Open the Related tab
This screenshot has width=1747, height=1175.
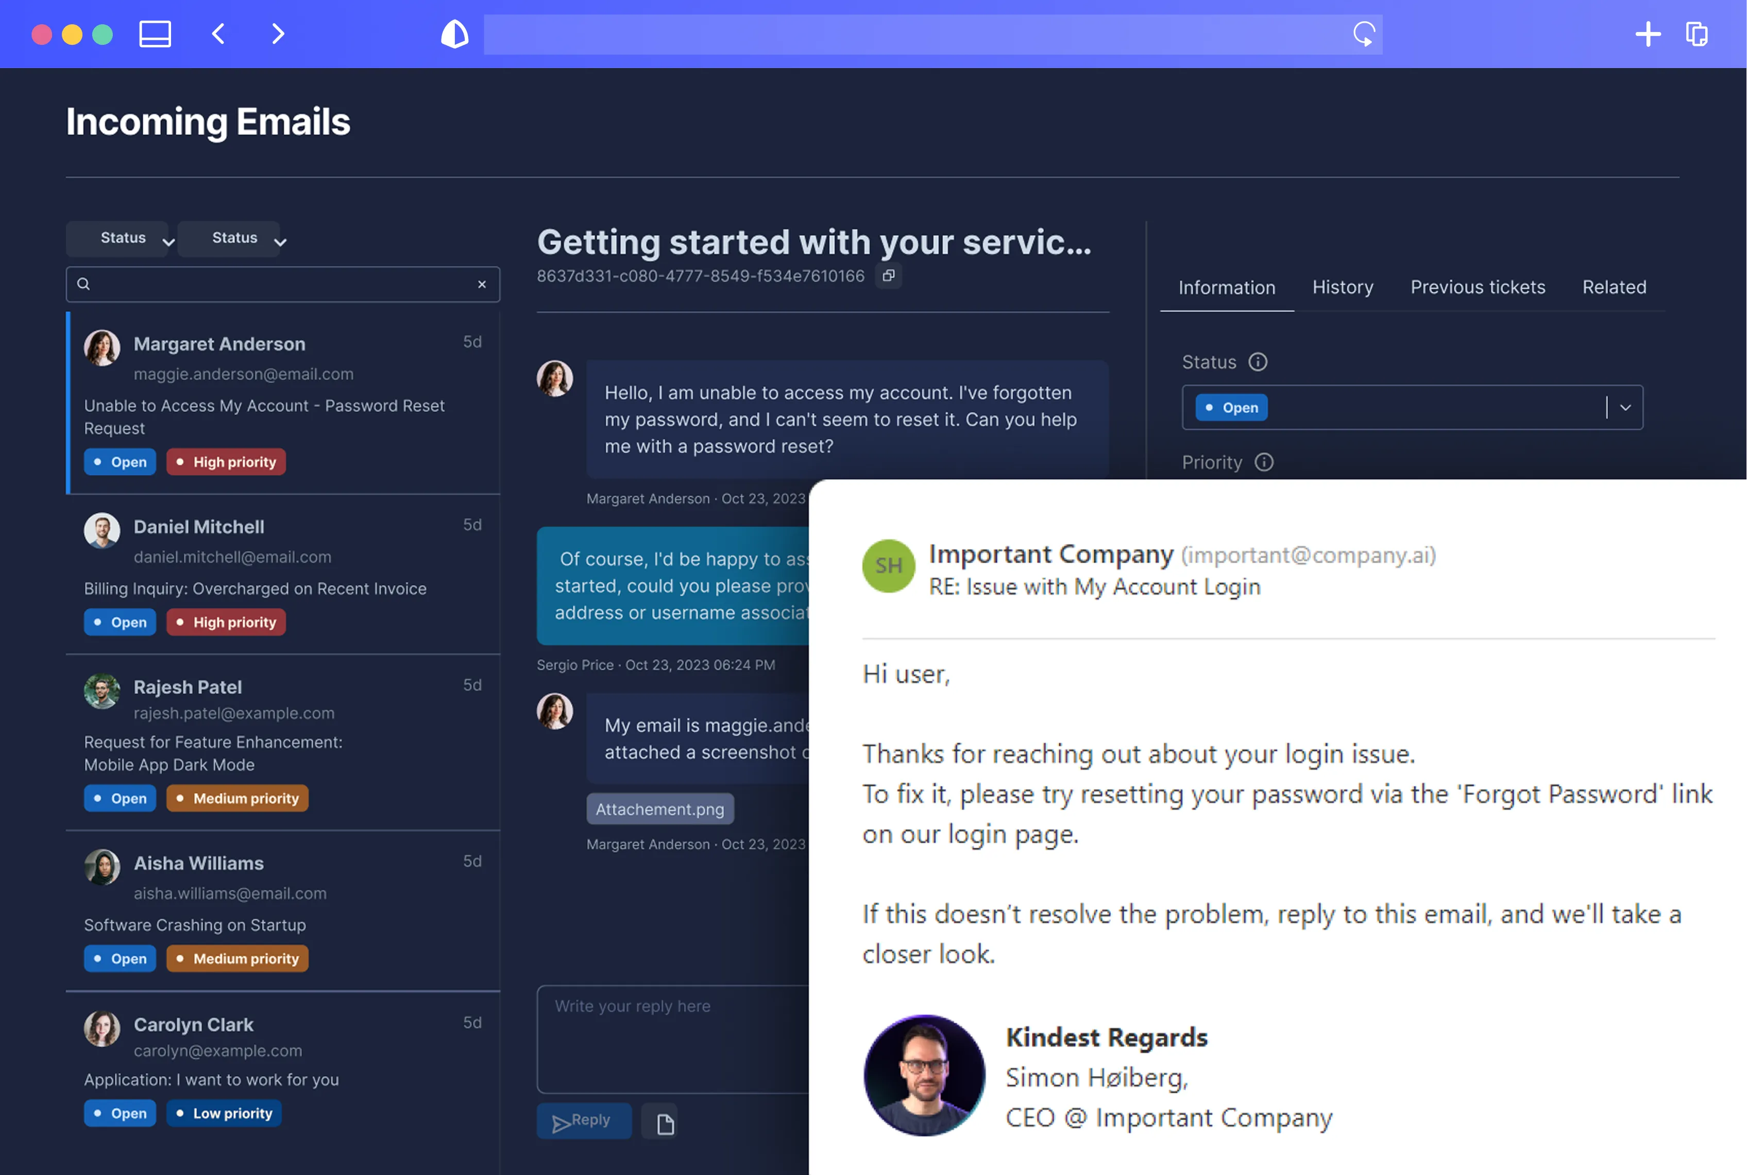click(x=1614, y=288)
